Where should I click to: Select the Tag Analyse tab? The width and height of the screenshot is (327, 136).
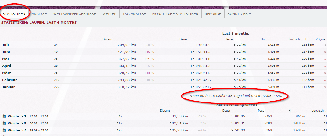pyautogui.click(x=134, y=14)
